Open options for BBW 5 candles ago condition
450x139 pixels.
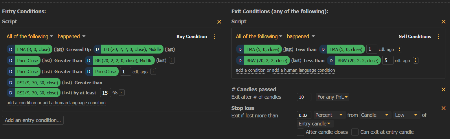[x=416, y=60]
